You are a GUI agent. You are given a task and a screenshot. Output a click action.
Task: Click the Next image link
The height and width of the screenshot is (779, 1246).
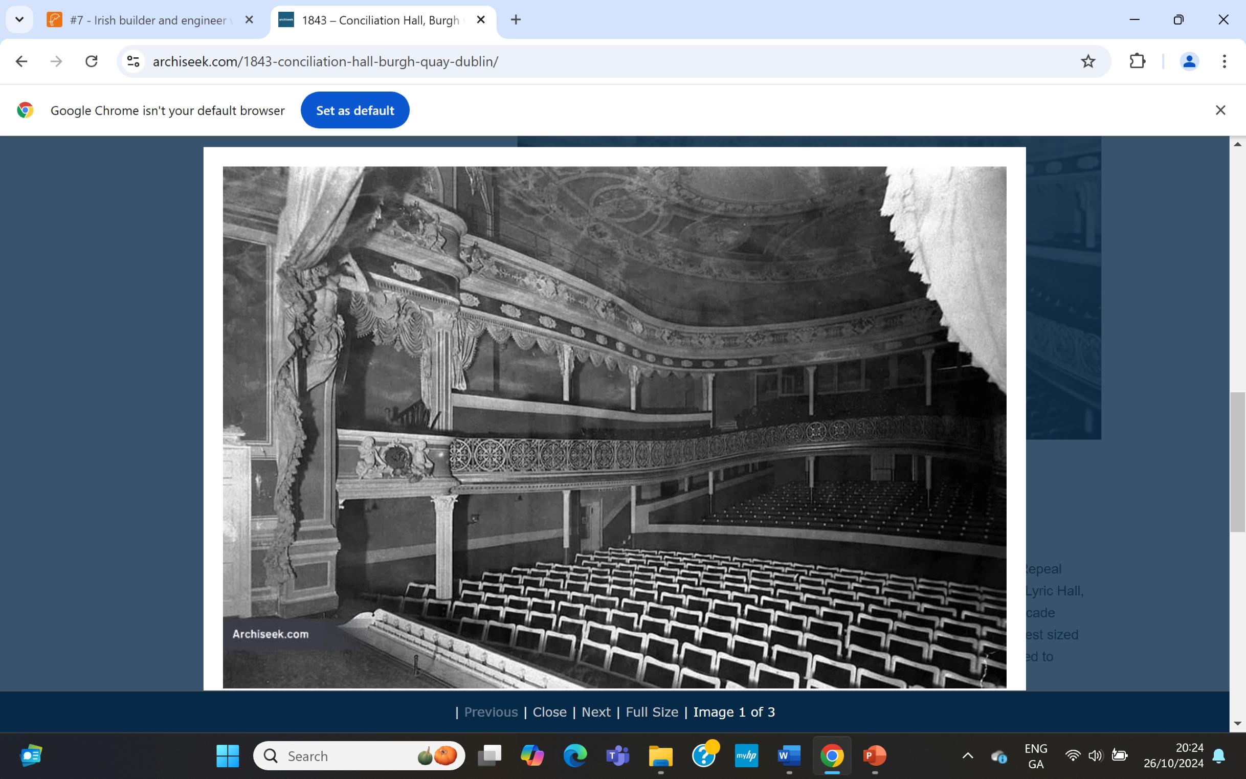[x=595, y=712]
